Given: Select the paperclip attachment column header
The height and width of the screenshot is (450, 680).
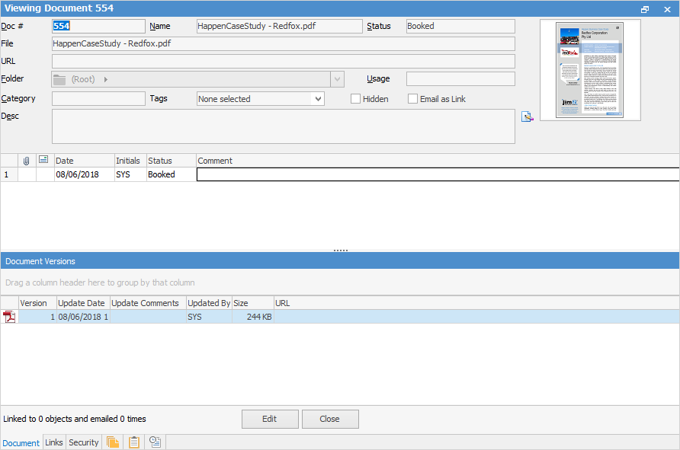Looking at the screenshot, I should 27,160.
